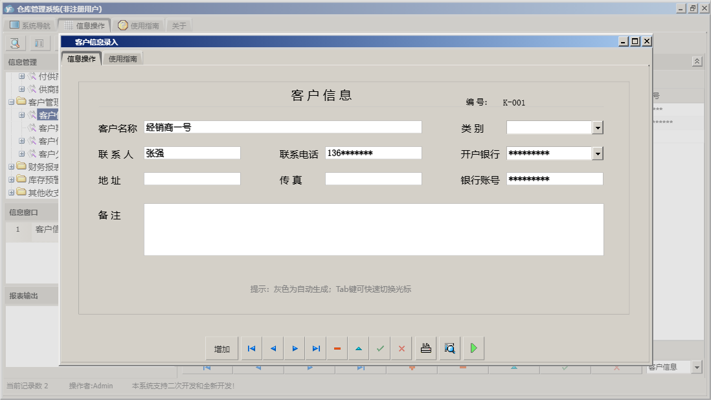Open the 类别 category dropdown
Screen dimensions: 711x400
click(x=597, y=128)
